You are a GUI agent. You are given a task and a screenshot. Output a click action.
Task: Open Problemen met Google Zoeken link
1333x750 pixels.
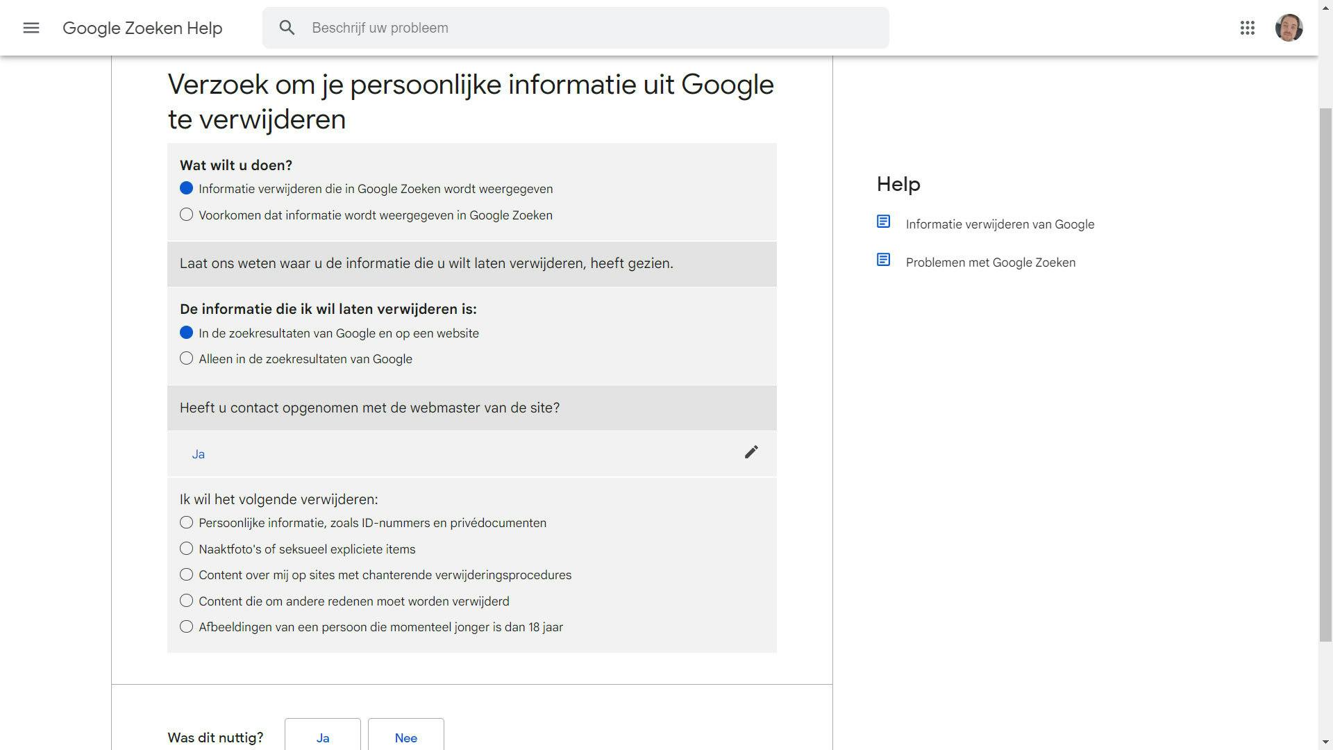coord(990,262)
